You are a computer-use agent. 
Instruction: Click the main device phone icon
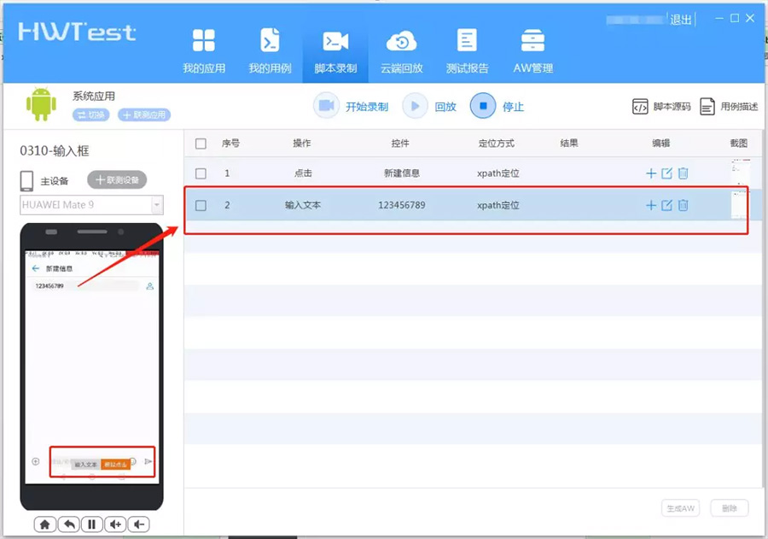tap(27, 181)
